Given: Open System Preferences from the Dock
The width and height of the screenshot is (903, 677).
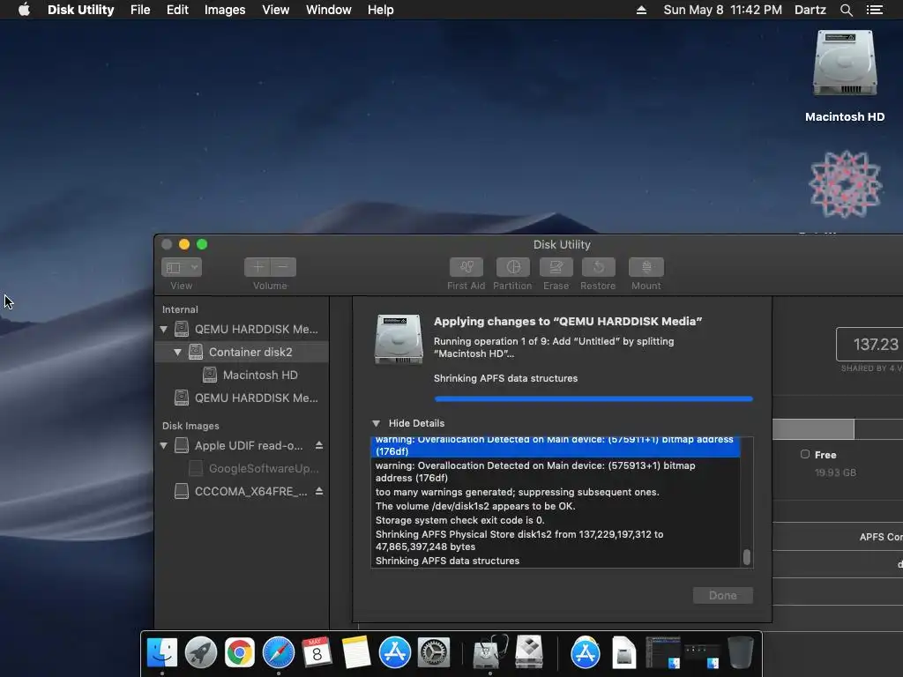Looking at the screenshot, I should click(433, 652).
